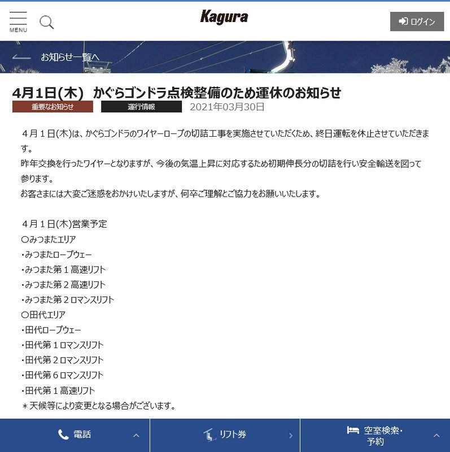Image resolution: width=450 pixels, height=452 pixels.
Task: Select the 重要なお知らせ tag
Action: pyautogui.click(x=53, y=107)
